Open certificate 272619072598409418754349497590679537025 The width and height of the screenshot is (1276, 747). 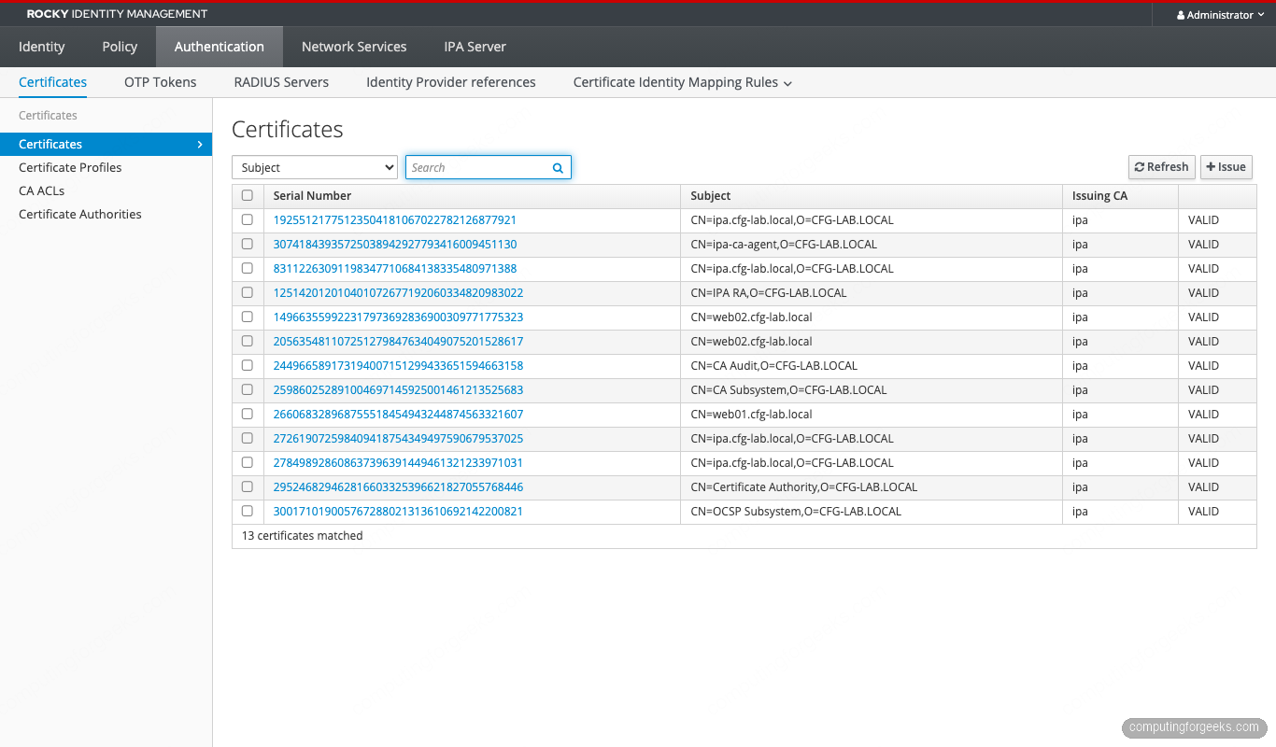coord(398,439)
